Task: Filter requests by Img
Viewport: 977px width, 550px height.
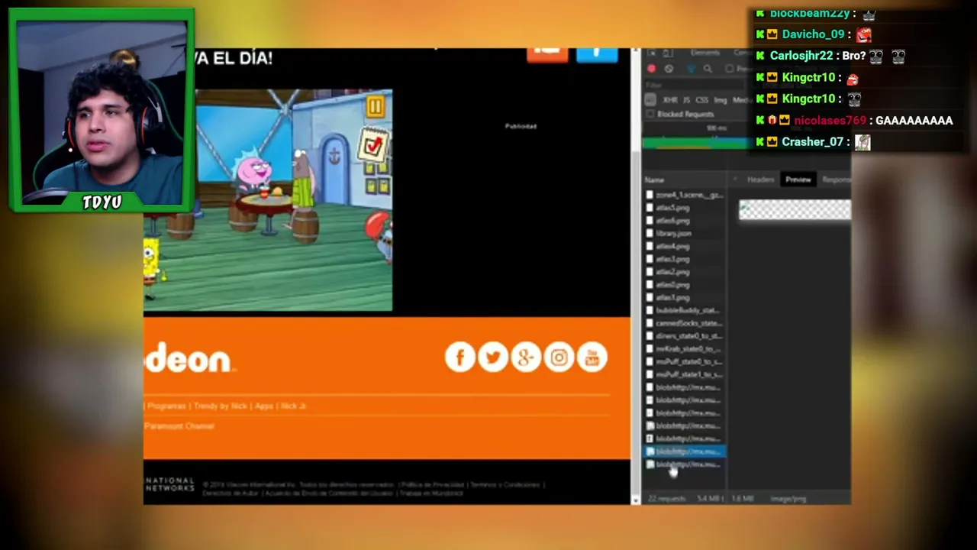Action: (720, 100)
